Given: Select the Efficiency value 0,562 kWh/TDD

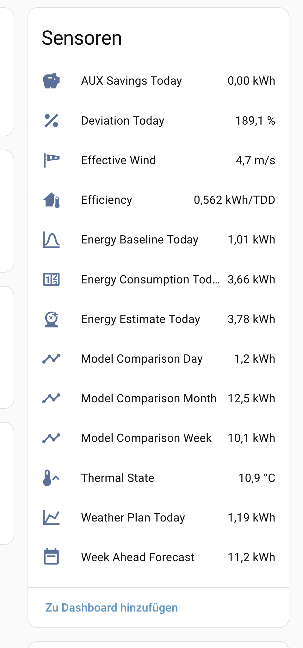Looking at the screenshot, I should [234, 200].
